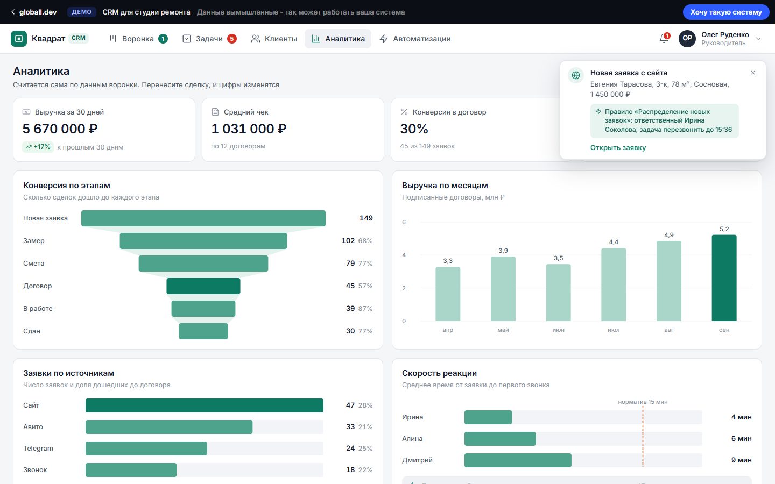Screen dimensions: 775x484
Task: Click the апр revenue bar
Action: (448, 294)
